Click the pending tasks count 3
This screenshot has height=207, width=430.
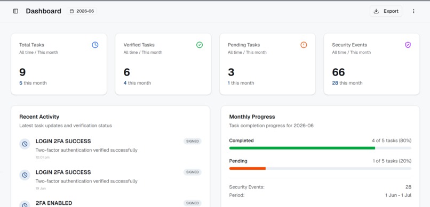[x=231, y=72]
